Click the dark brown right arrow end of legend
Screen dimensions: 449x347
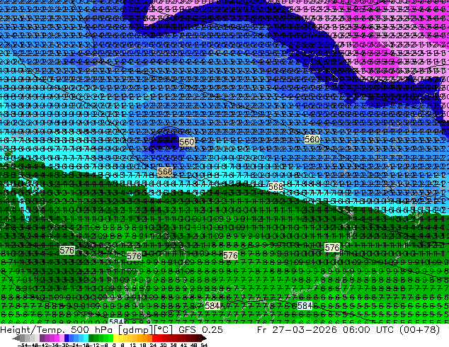[x=203, y=338]
